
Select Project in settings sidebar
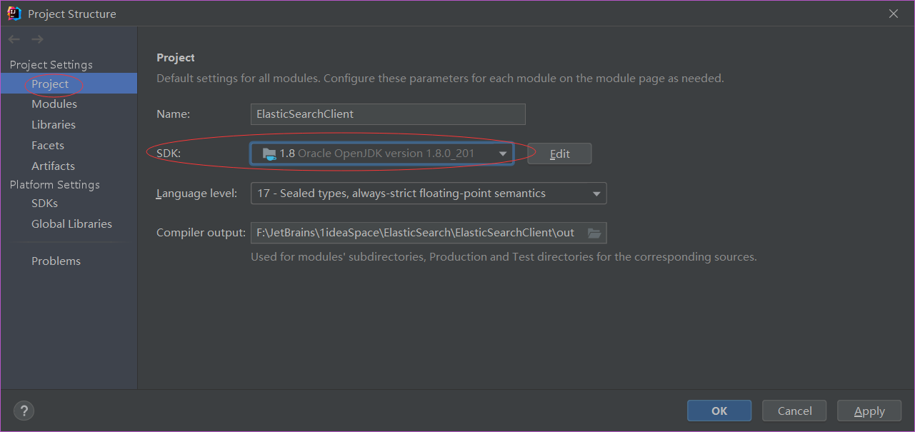coord(50,84)
